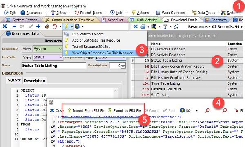This screenshot has height=147, width=245.
Task: Click the Name column header
Action: [x=189, y=44]
